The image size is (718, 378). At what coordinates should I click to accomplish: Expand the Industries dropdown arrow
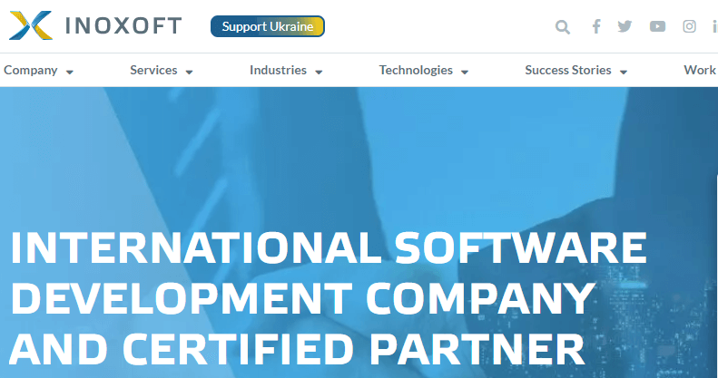pos(319,72)
